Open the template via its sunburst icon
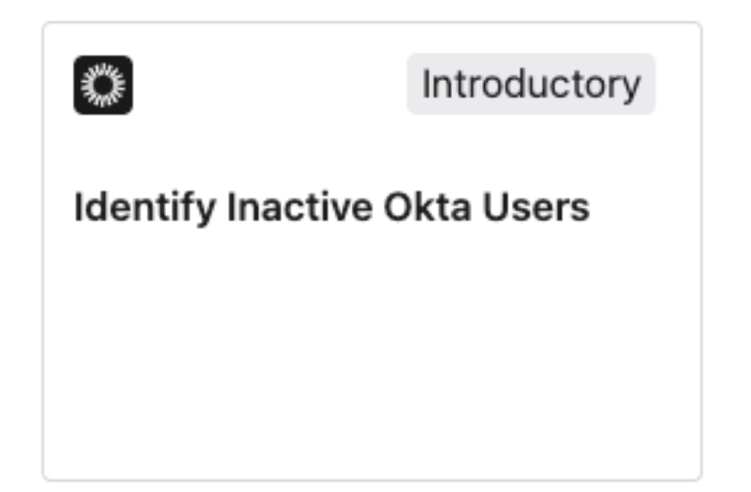This screenshot has height=492, width=751. point(103,85)
